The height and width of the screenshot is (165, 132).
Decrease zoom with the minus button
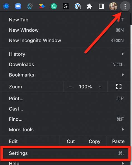coord(70,87)
